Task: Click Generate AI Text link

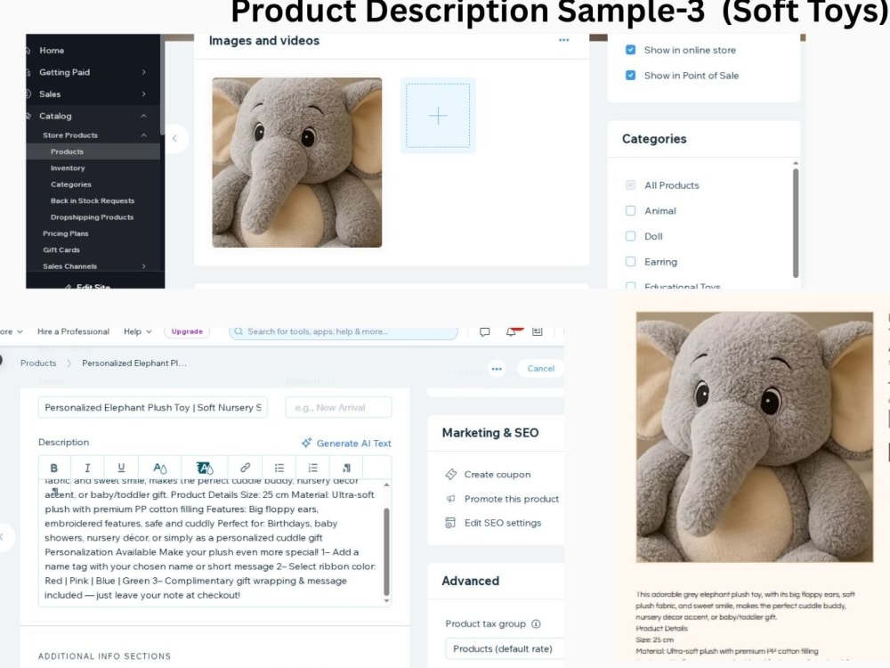Action: [x=353, y=443]
